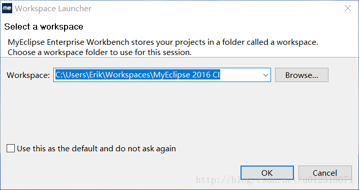Open the Workspace path dropdown arrow
Image resolution: width=359 pixels, height=190 pixels.
coord(265,75)
